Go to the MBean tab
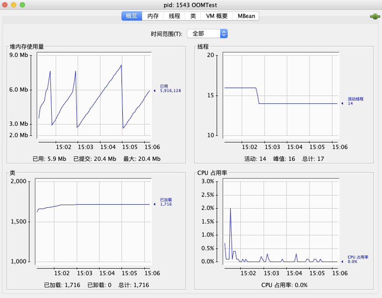The height and width of the screenshot is (298, 382). 246,16
